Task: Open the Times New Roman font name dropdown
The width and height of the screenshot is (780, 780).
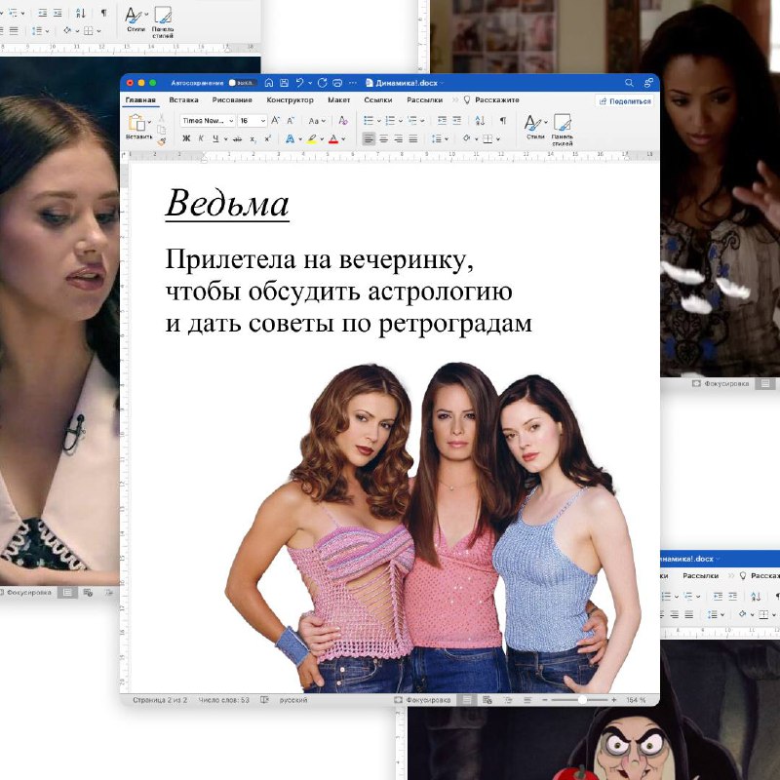Action: [x=208, y=120]
